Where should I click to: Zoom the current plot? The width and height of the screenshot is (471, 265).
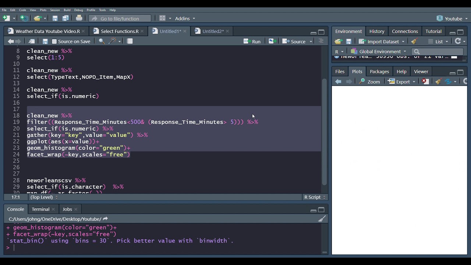369,82
